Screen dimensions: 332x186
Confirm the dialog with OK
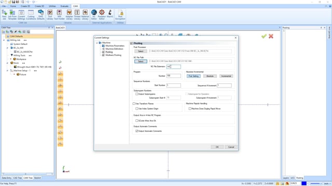(217, 147)
